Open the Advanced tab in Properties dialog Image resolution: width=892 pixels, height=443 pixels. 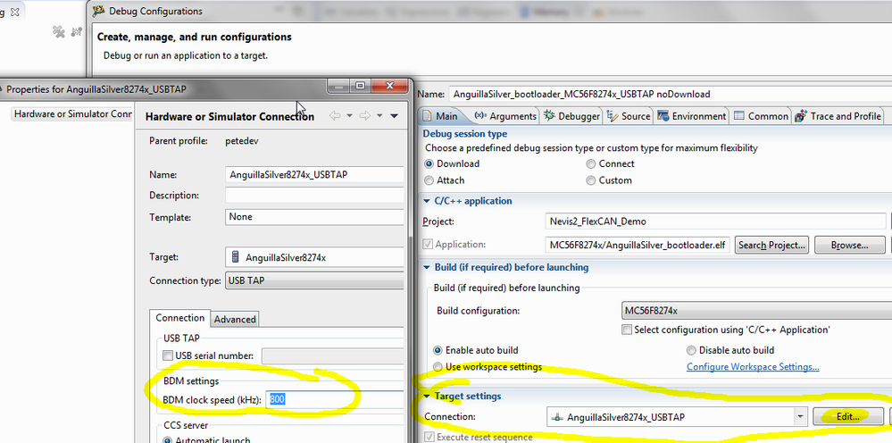pyautogui.click(x=234, y=319)
